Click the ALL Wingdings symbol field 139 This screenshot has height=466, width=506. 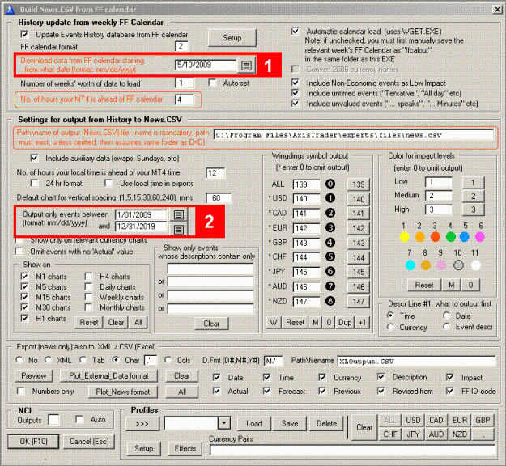click(306, 184)
